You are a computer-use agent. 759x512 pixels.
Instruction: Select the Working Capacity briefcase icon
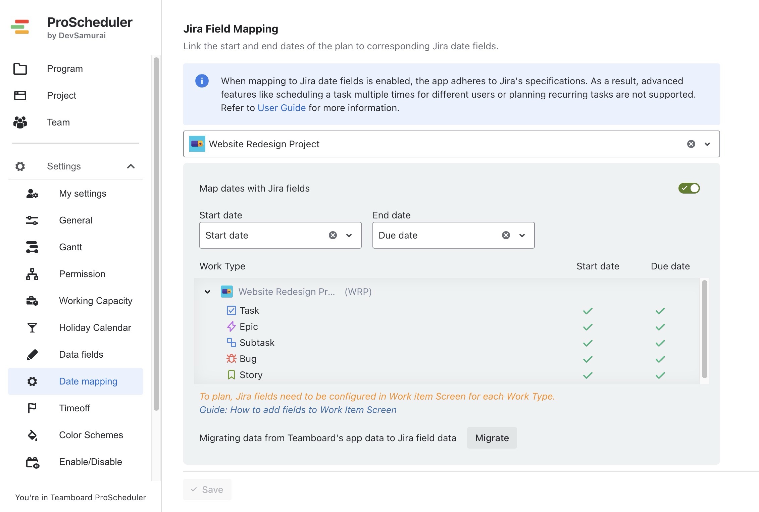pos(32,301)
